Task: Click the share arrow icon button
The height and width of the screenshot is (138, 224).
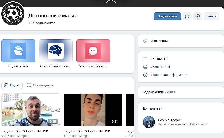Action: tap(197, 16)
